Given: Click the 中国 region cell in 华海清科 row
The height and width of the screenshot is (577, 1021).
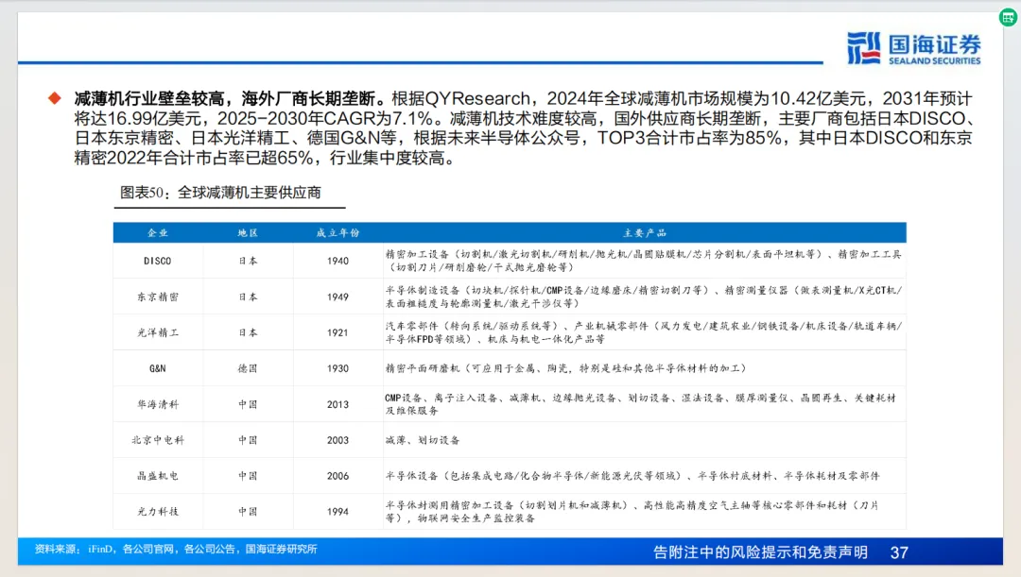Looking at the screenshot, I should pyautogui.click(x=248, y=404).
